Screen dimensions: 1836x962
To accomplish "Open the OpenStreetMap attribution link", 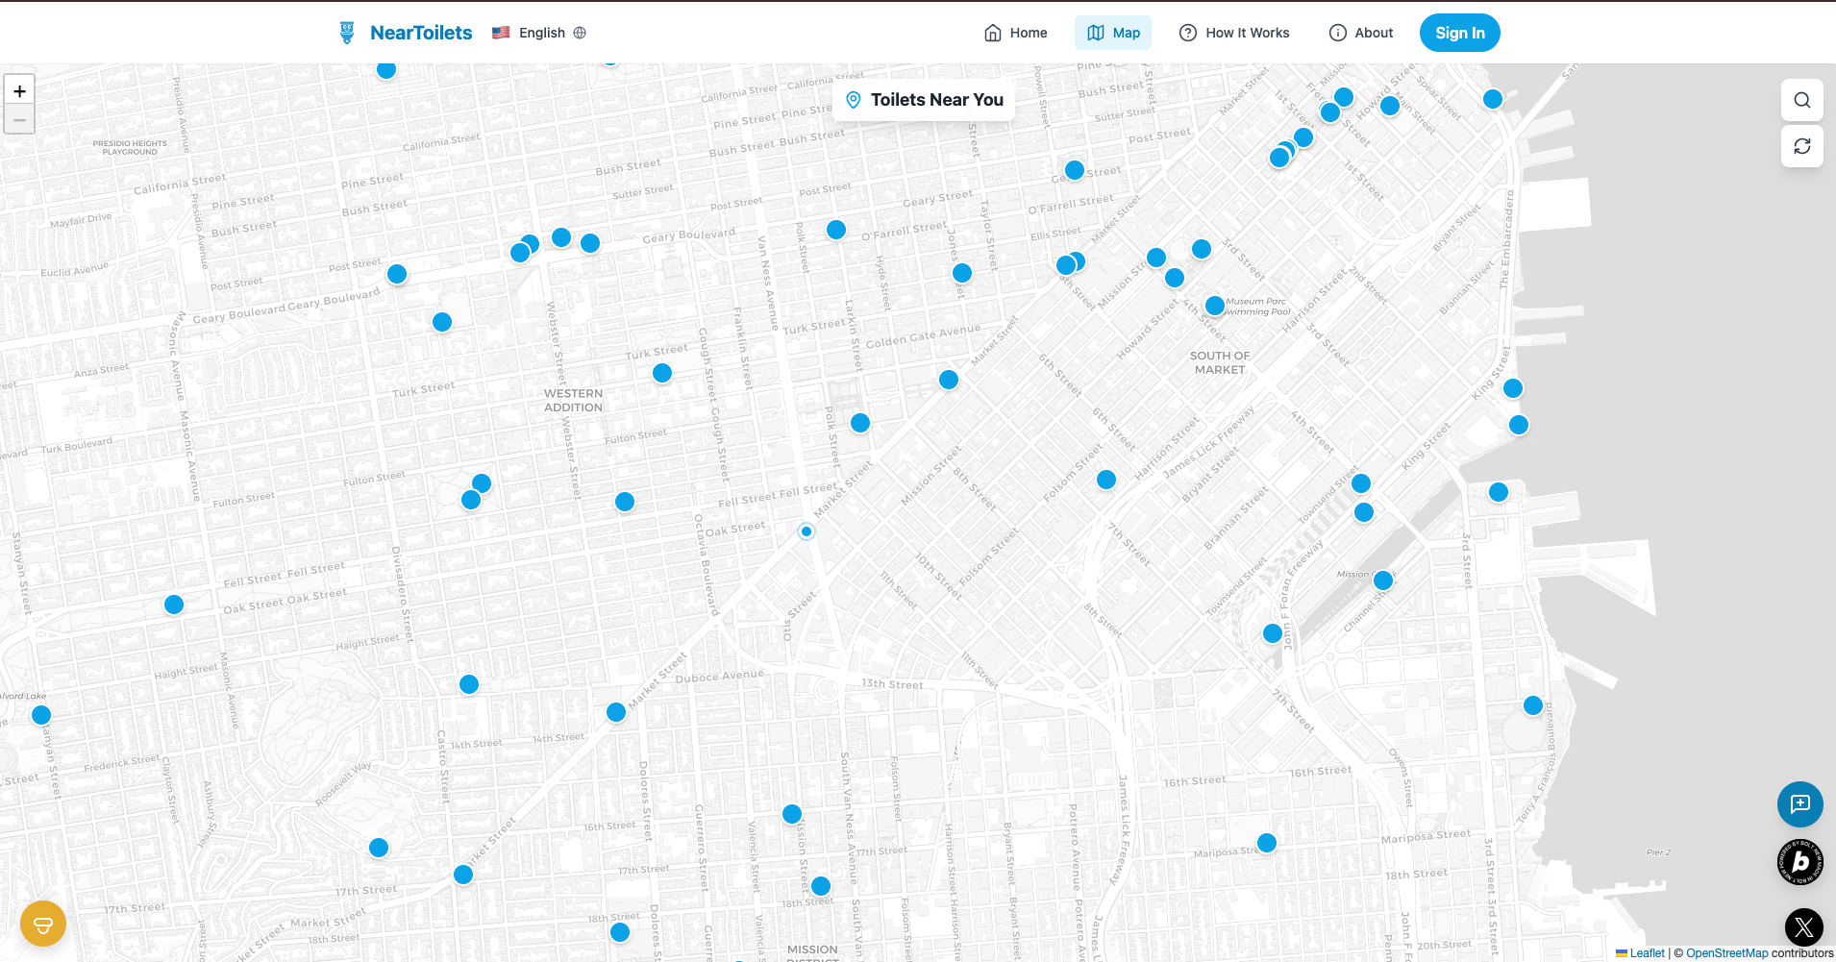I will (x=1726, y=953).
